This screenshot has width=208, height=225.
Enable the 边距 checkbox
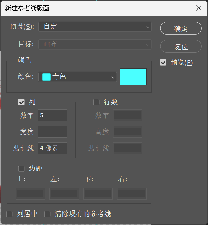click(21, 168)
